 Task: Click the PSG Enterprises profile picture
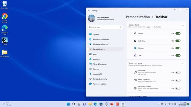92,18
